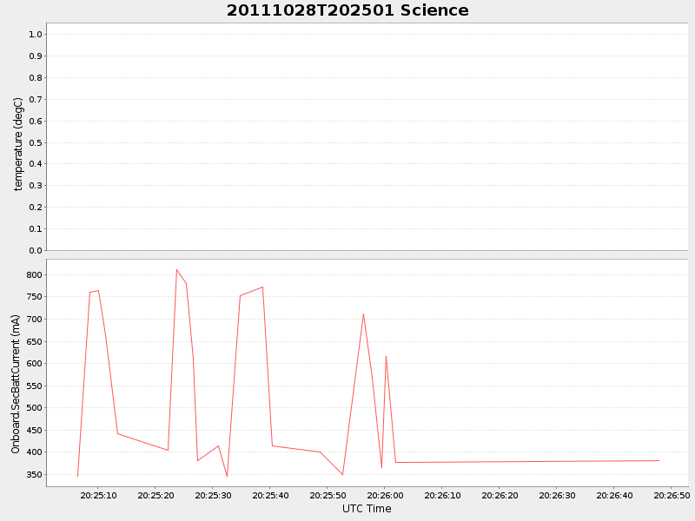The height and width of the screenshot is (521, 695).
Task: Click the highest current peak above 800 mA
Action: pos(176,269)
